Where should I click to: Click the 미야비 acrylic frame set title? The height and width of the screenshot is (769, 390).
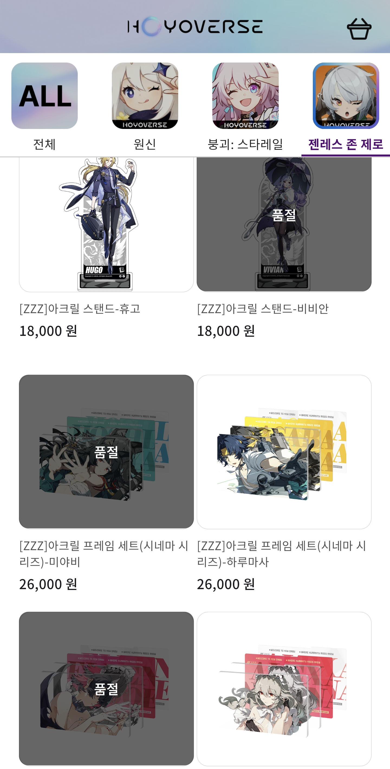[x=104, y=554]
